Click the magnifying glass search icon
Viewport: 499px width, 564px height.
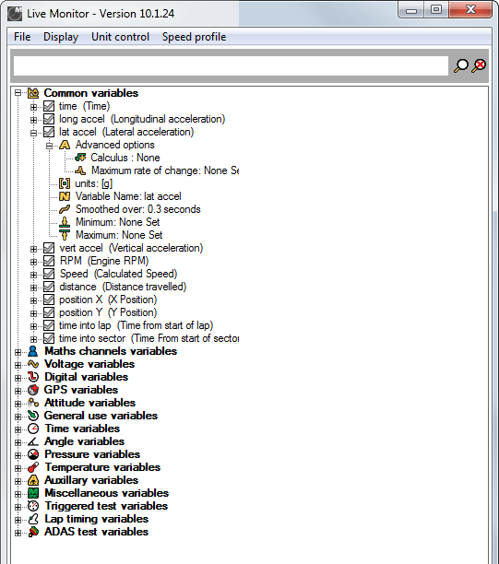[x=461, y=65]
